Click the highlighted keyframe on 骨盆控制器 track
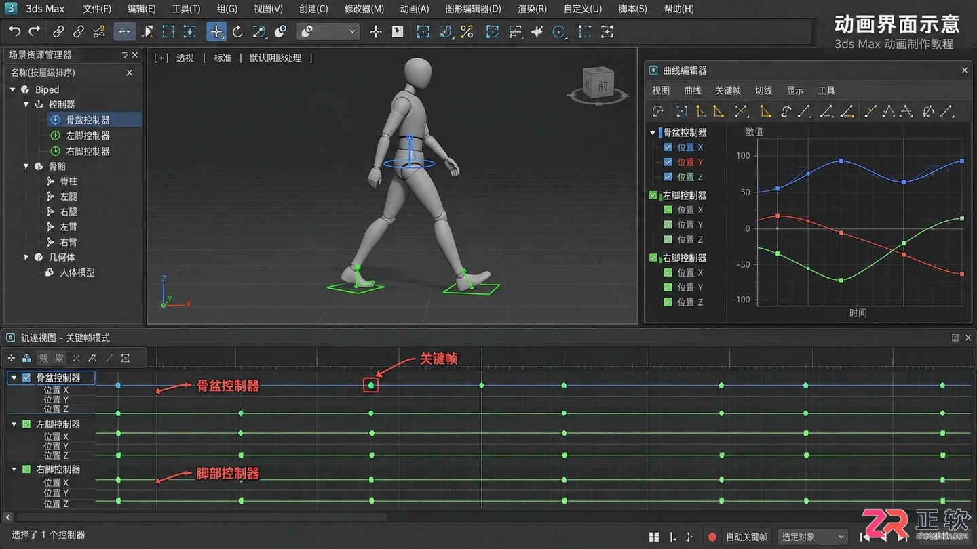 370,385
